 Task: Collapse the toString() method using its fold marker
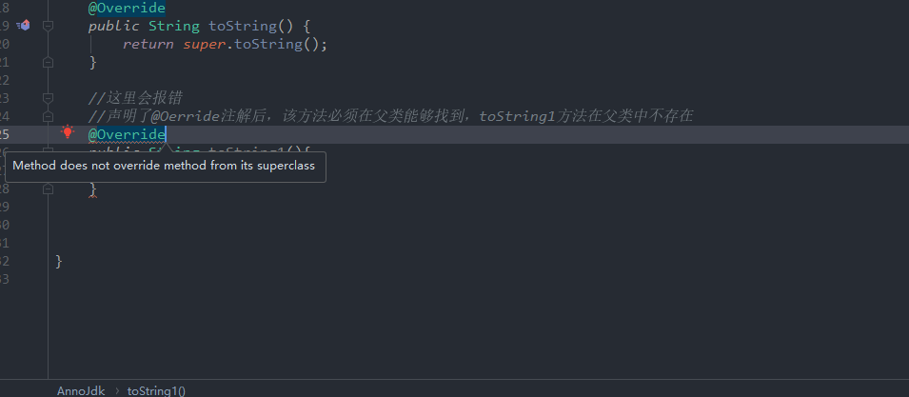coord(48,26)
